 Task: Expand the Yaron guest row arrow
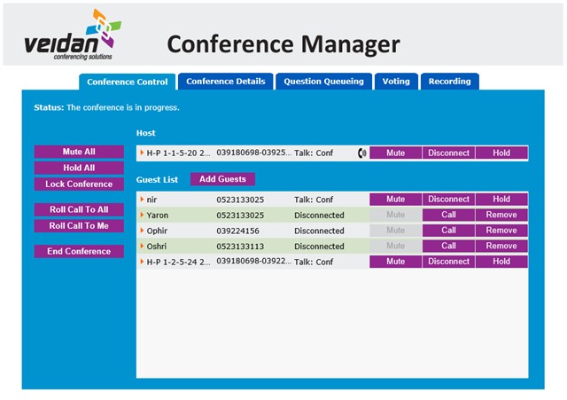pyautogui.click(x=142, y=216)
